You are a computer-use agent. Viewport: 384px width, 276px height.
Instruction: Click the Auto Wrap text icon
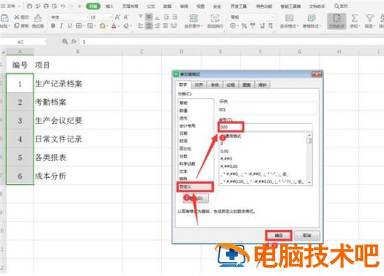215,18
